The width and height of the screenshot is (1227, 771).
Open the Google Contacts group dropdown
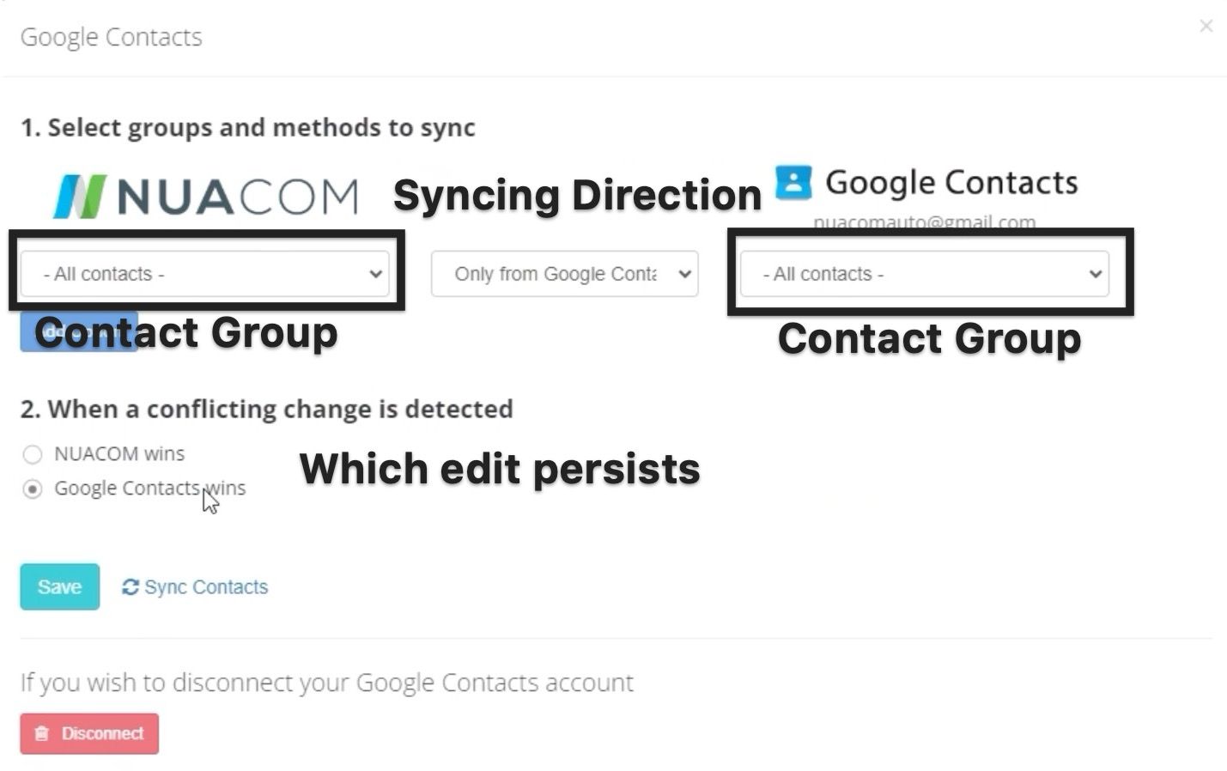click(924, 274)
